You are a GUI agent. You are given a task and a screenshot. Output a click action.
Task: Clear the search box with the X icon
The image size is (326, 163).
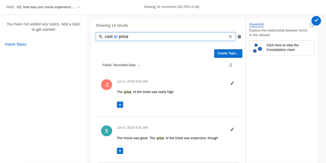pyautogui.click(x=231, y=37)
